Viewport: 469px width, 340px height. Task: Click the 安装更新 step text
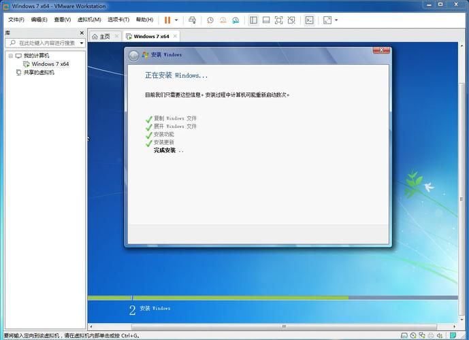coord(164,142)
